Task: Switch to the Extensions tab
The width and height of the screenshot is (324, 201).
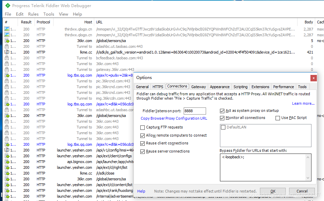Action: (x=260, y=87)
